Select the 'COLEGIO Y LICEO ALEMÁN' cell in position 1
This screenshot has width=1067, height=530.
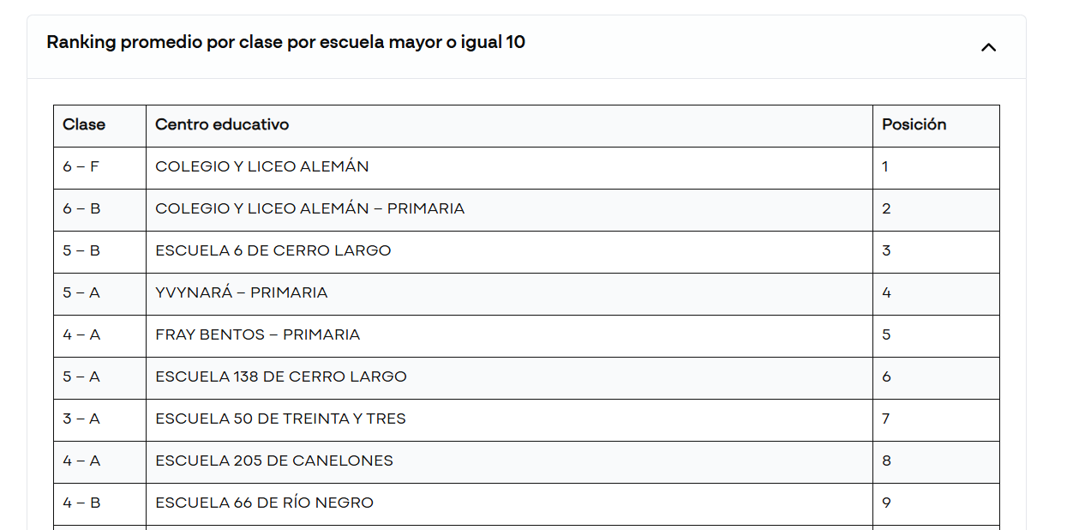coord(262,166)
